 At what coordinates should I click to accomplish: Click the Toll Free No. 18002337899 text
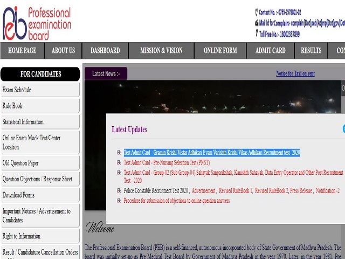(x=279, y=34)
